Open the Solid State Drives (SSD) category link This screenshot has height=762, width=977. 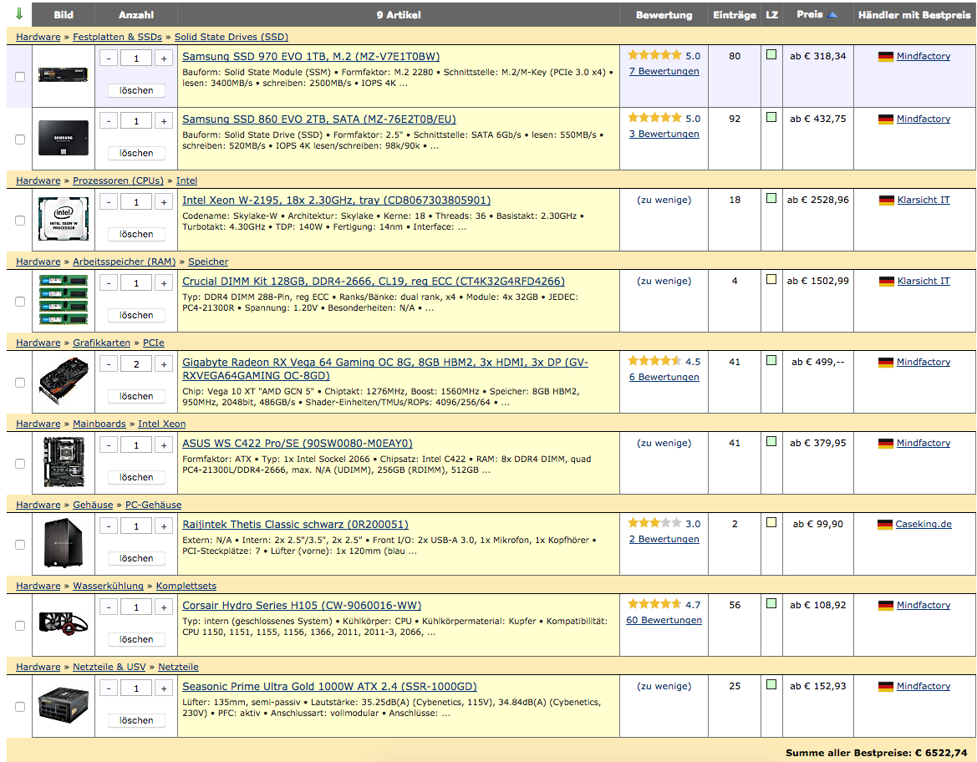(x=232, y=37)
